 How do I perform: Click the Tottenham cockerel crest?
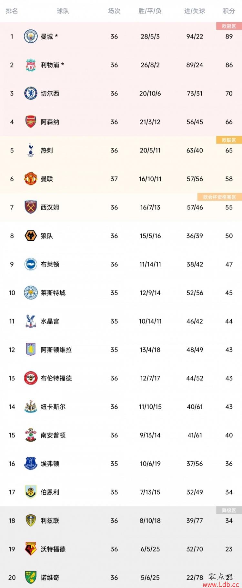coord(31,150)
